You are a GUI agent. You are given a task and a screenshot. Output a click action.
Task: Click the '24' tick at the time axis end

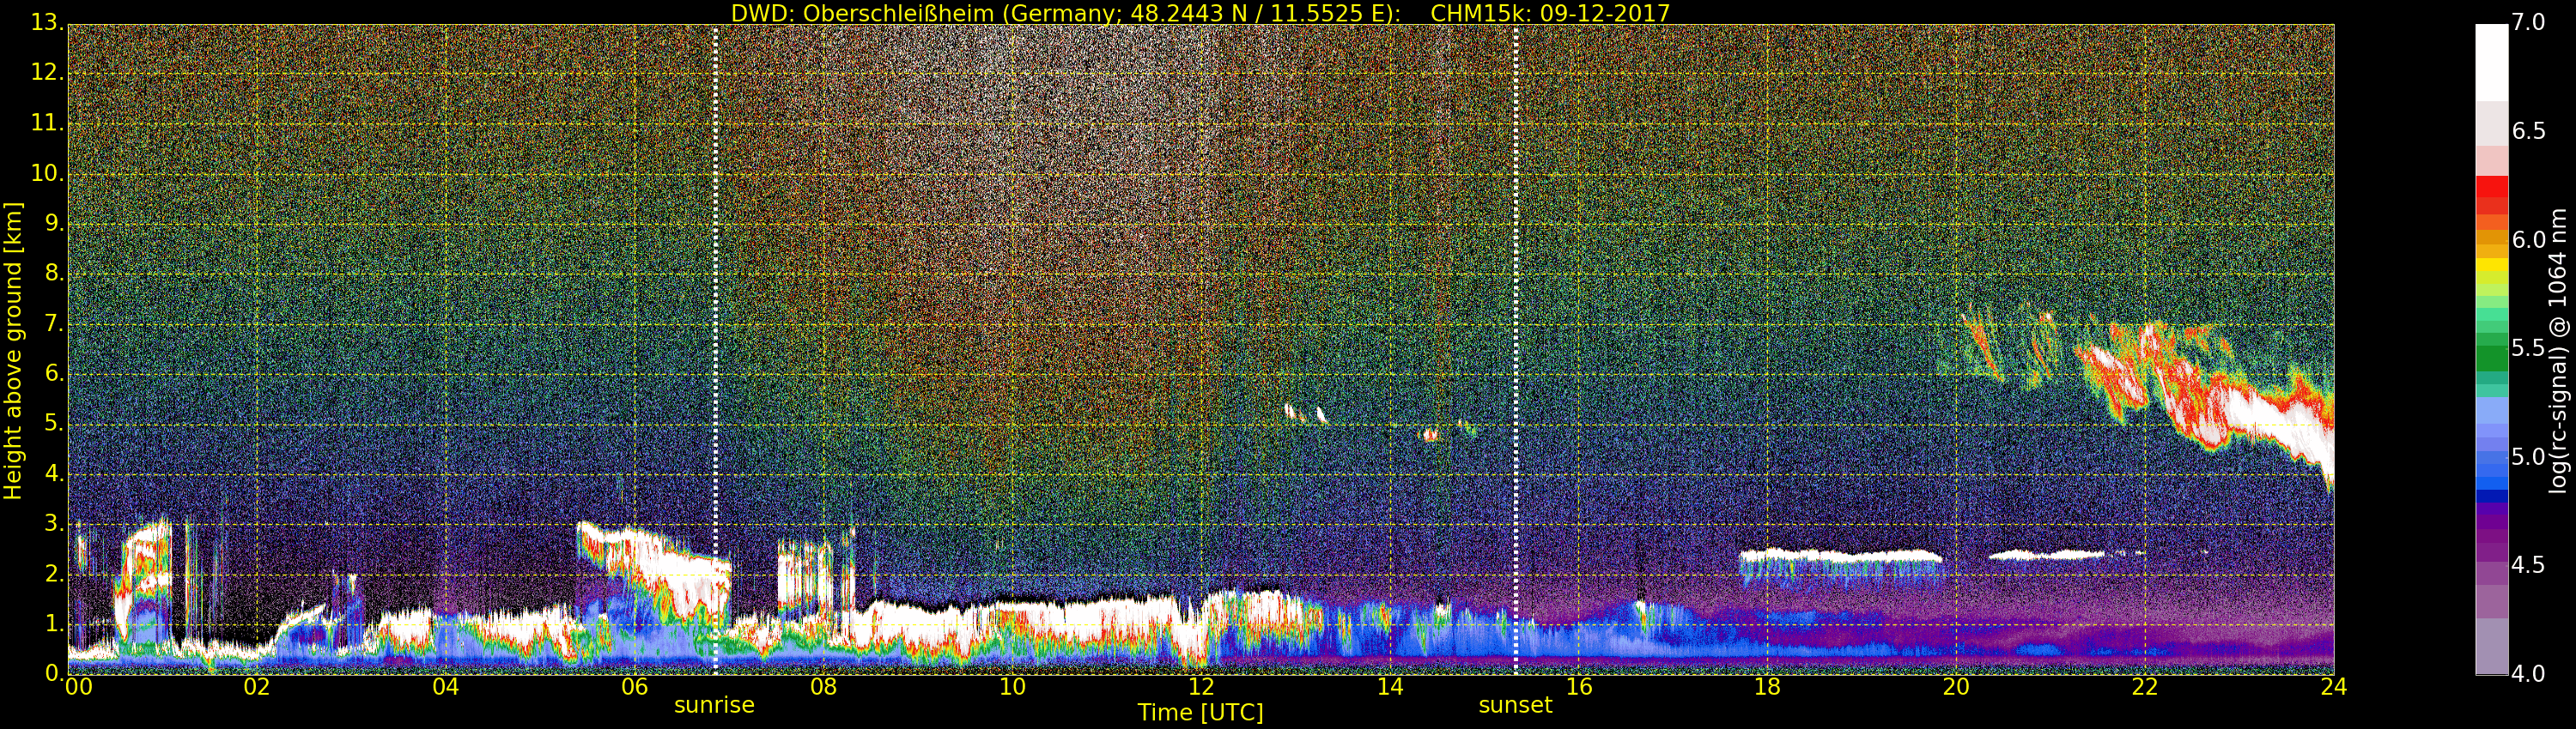click(x=2333, y=687)
